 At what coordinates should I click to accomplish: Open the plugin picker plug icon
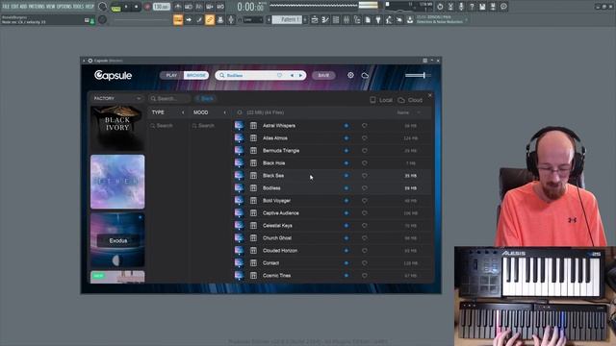(378, 19)
